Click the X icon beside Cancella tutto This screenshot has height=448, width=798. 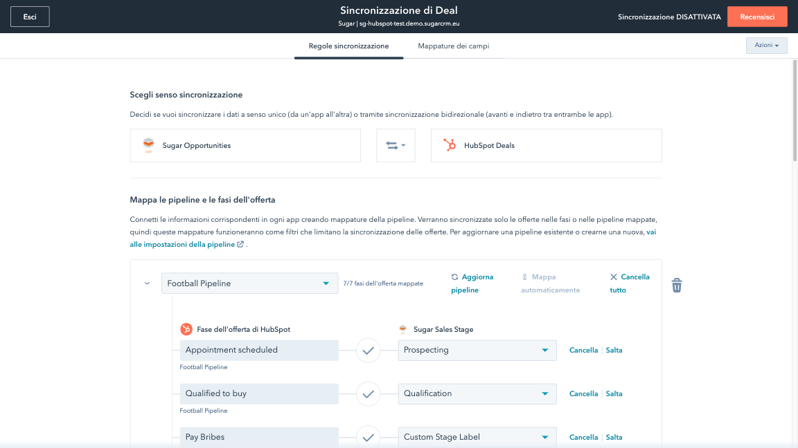pos(613,277)
